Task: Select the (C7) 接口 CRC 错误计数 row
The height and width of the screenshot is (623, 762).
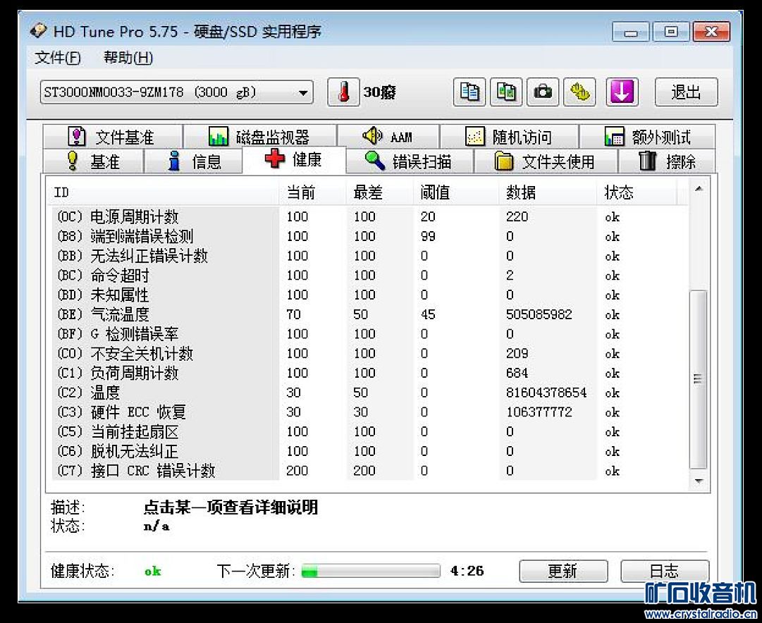Action: [369, 470]
